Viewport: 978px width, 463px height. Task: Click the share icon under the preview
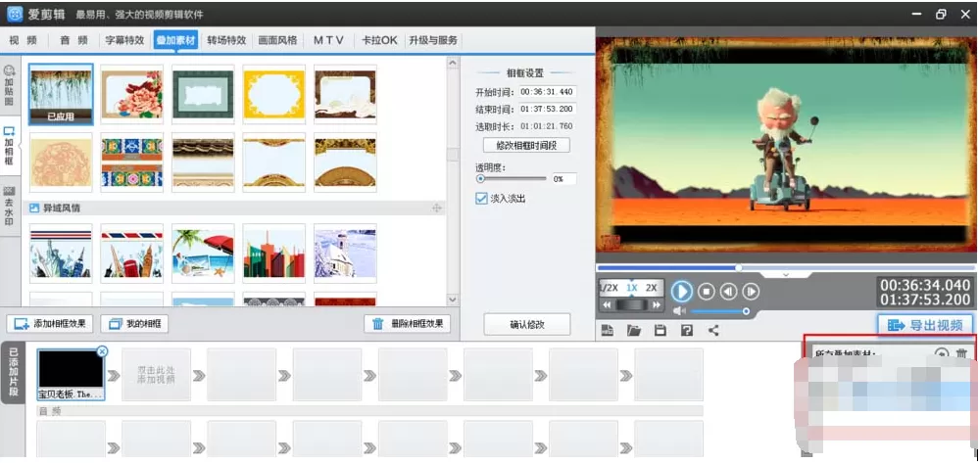tap(713, 330)
